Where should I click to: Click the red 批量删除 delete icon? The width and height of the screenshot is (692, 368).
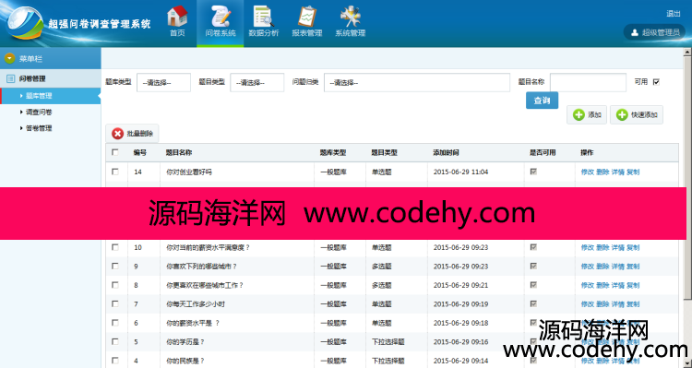(117, 133)
